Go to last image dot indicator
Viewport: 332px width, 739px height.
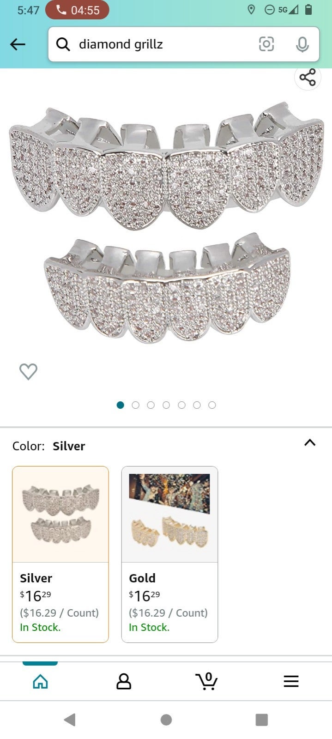pos(212,405)
